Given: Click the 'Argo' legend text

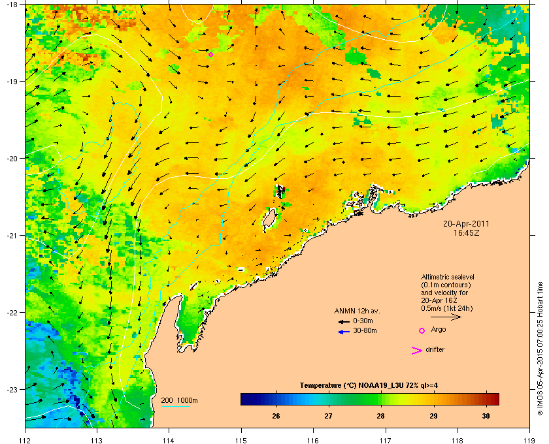Looking at the screenshot, I should (x=439, y=330).
